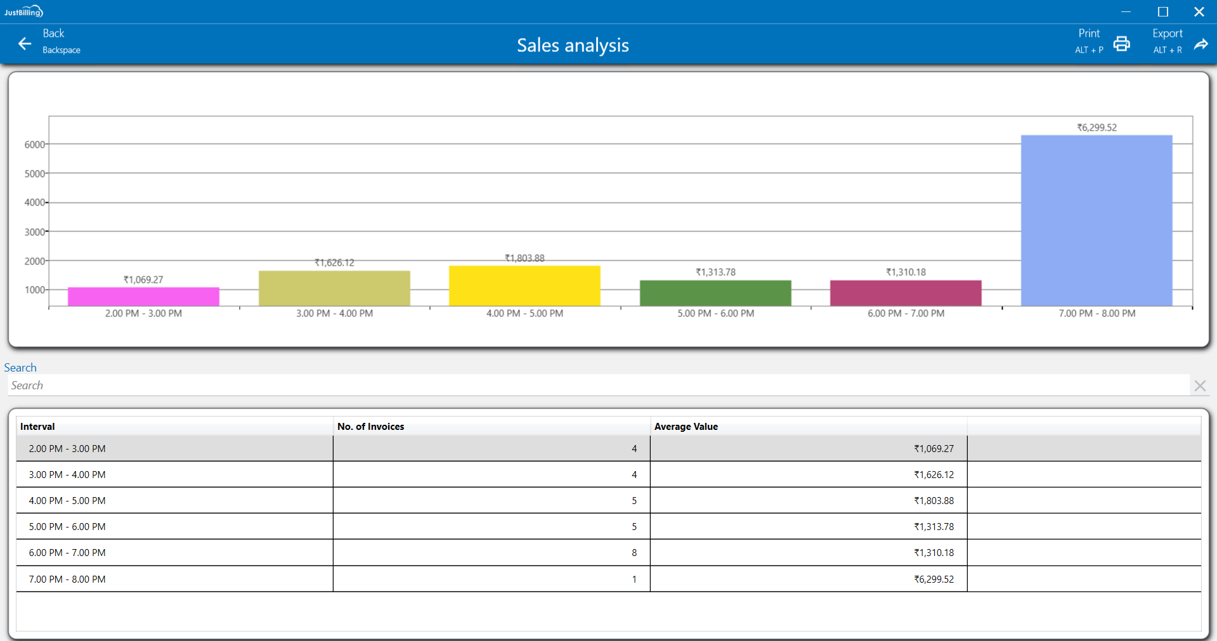Click the Average Value column header
Viewport: 1217px width, 641px height.
pyautogui.click(x=686, y=427)
